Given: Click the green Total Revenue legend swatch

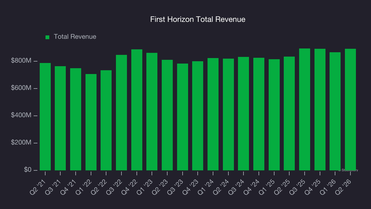Looking at the screenshot, I should (48, 37).
